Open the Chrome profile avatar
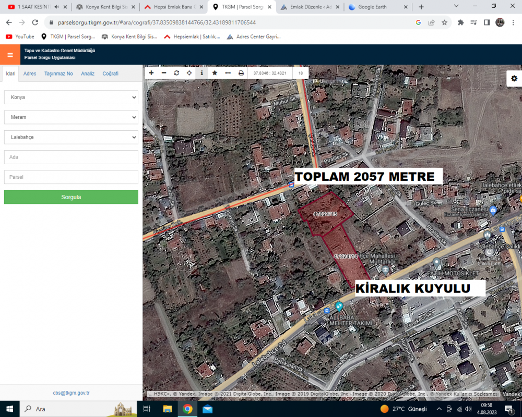This screenshot has height=417, width=522. click(x=500, y=22)
